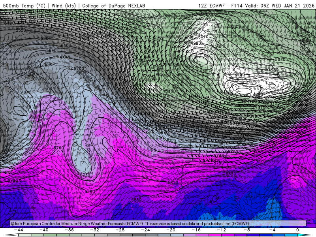The height and width of the screenshot is (237, 316).
Task: Click the 5490 height contour label
Action: [9, 23]
